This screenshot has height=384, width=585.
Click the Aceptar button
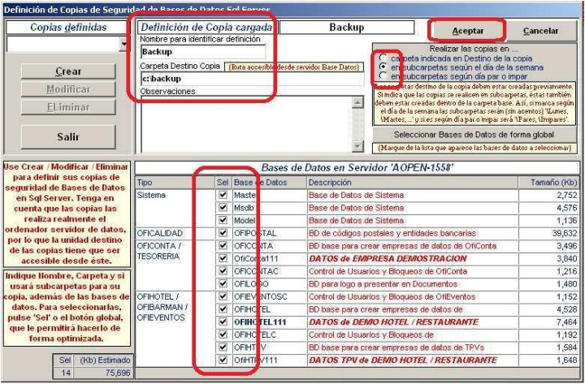(x=467, y=31)
